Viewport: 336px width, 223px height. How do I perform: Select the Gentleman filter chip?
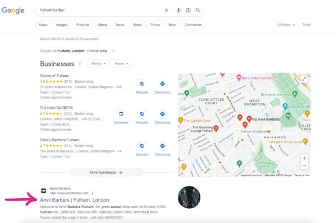point(193,25)
